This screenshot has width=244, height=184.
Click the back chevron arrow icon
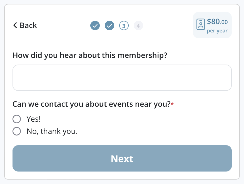tap(15, 25)
